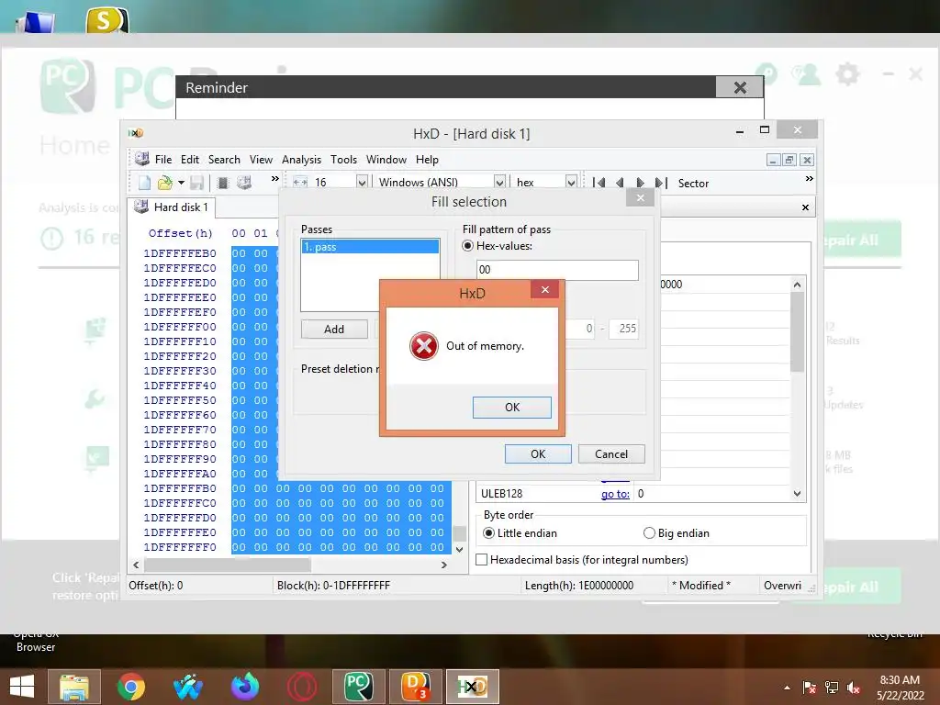This screenshot has width=940, height=705.
Task: Open the bytes per row 16 dropdown
Action: pos(362,183)
